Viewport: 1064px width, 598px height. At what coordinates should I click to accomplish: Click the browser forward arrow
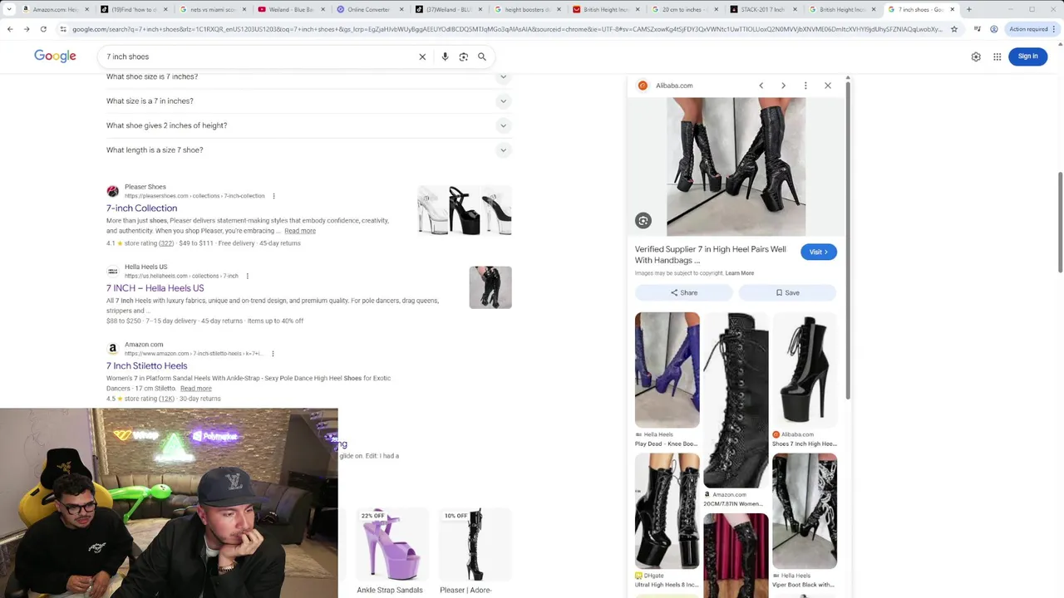(x=27, y=29)
